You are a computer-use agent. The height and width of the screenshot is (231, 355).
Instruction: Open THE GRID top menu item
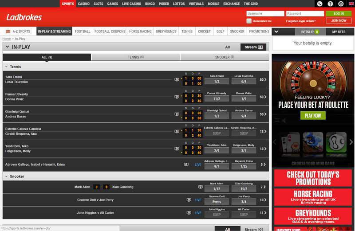tap(251, 4)
